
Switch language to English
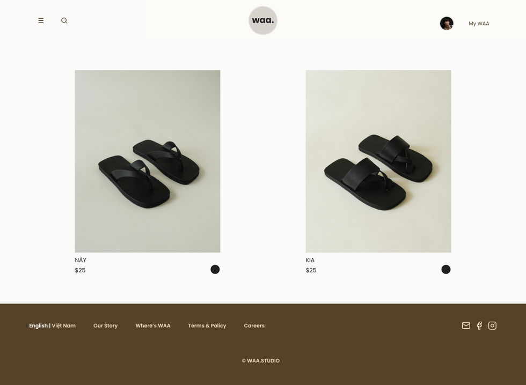click(x=38, y=325)
